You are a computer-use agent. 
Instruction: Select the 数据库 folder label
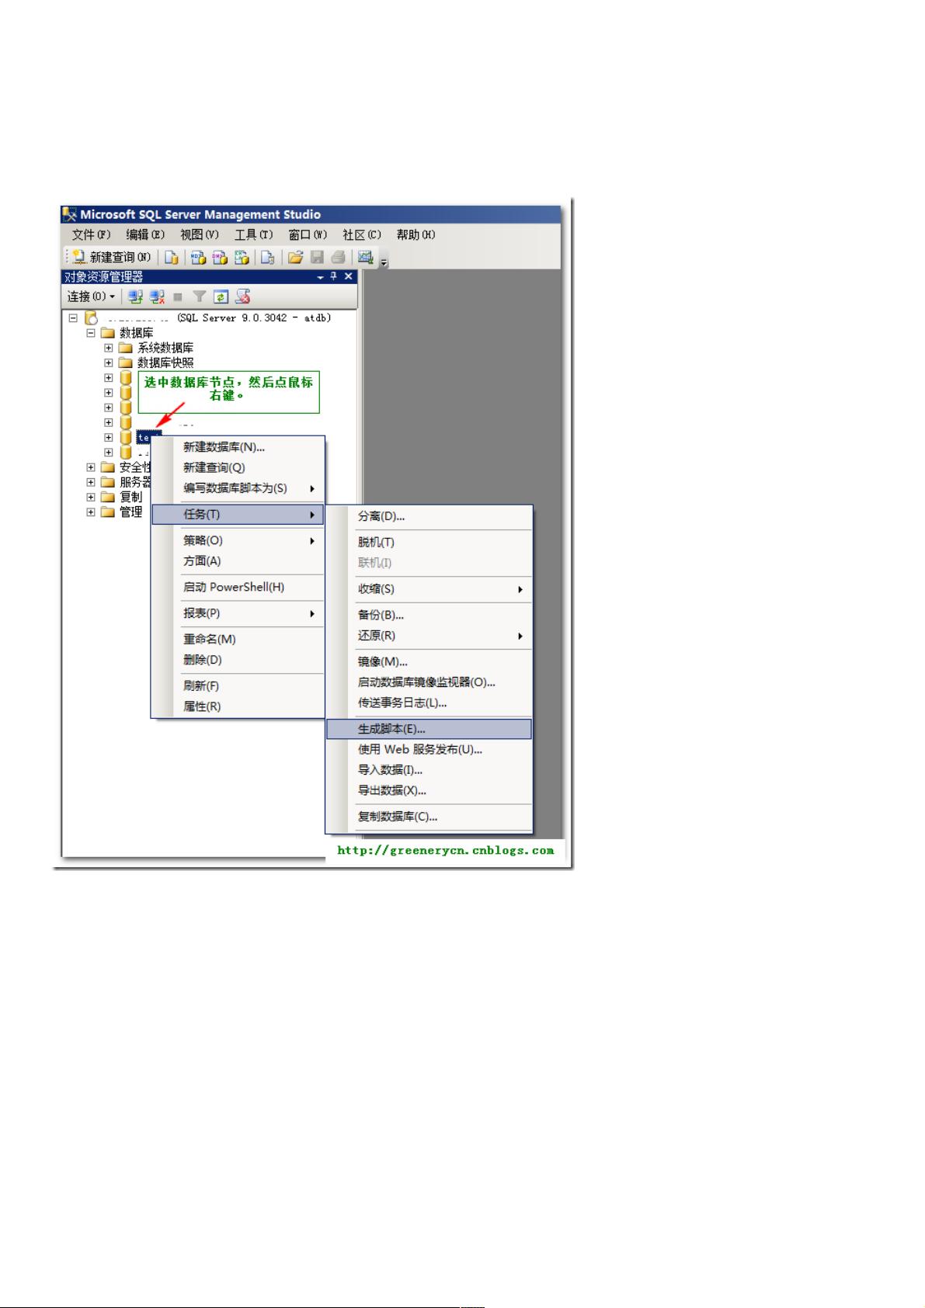pos(136,333)
